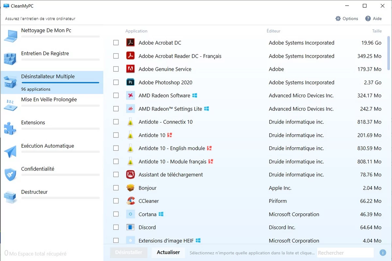The width and height of the screenshot is (392, 261).
Task: Click the Antidote - Connectix 10 flask icon
Action: point(130,122)
